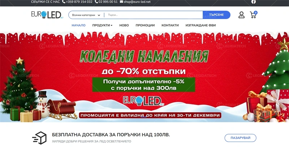Viewport: 289px width, 147px height.
Task: Click the phone icon beside 02 995 00 51
Action: 96,2
